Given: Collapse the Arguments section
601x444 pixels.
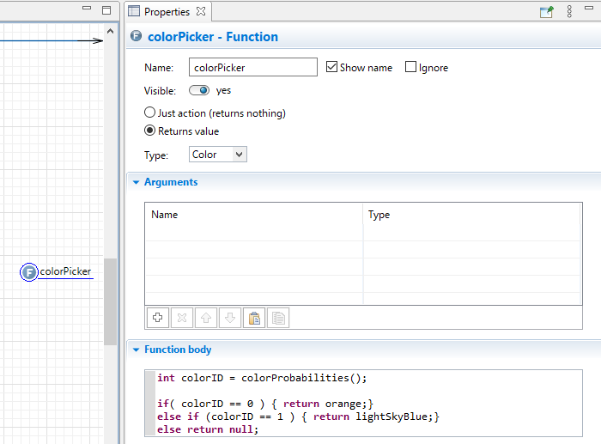Looking at the screenshot, I should click(136, 183).
